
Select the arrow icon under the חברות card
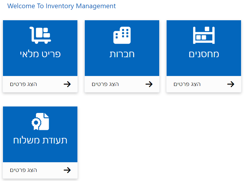[x=149, y=84]
